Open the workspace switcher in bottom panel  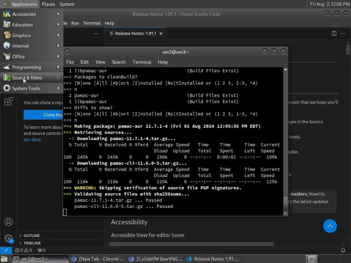(311, 259)
